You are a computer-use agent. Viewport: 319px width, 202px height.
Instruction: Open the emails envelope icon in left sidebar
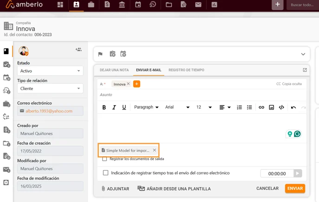[6, 170]
